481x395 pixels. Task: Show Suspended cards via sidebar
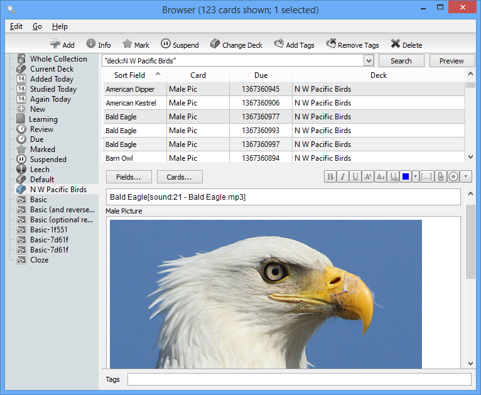[41, 159]
